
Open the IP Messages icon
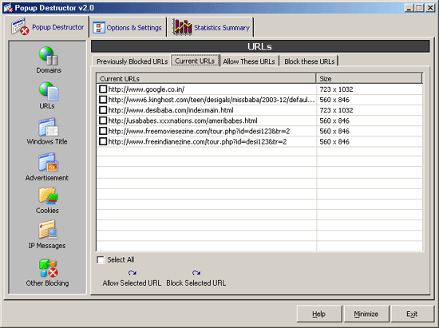point(48,230)
